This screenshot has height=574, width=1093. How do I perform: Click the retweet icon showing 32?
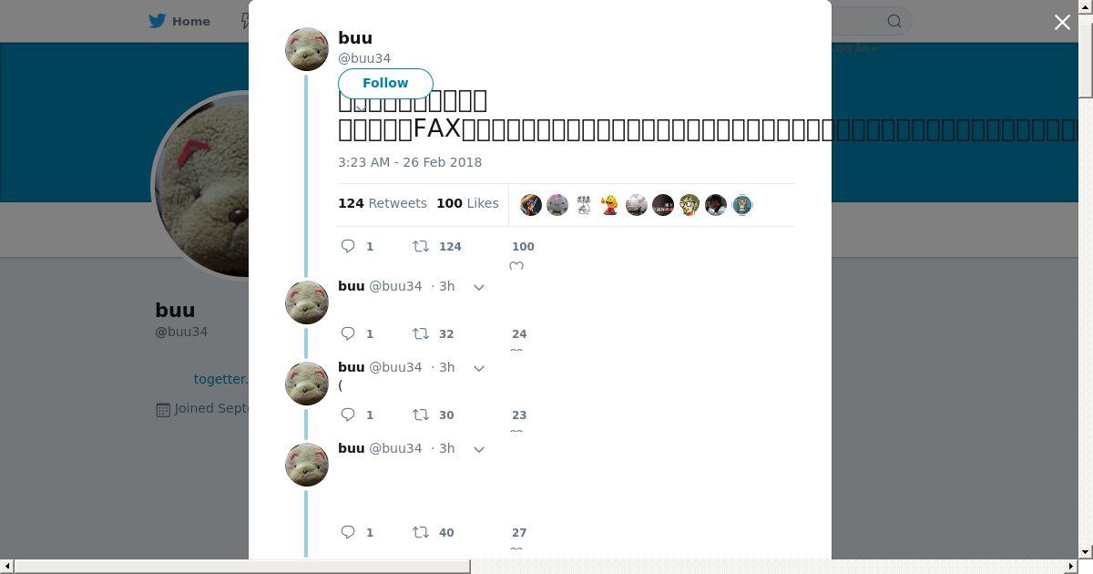coord(421,333)
